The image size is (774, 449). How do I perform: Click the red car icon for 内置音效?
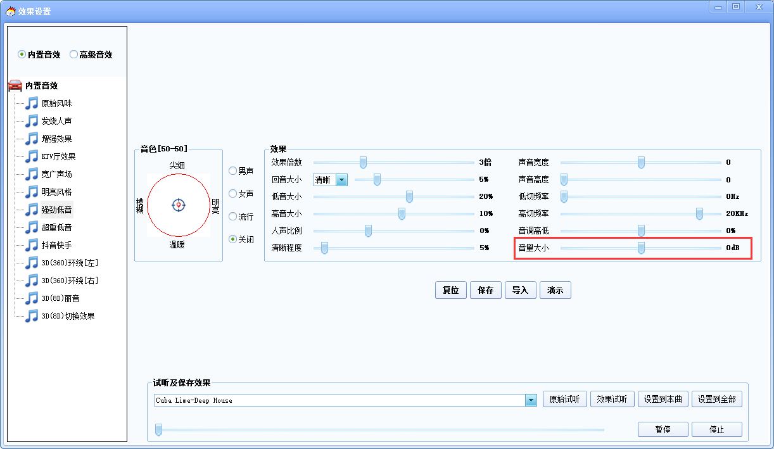click(15, 85)
